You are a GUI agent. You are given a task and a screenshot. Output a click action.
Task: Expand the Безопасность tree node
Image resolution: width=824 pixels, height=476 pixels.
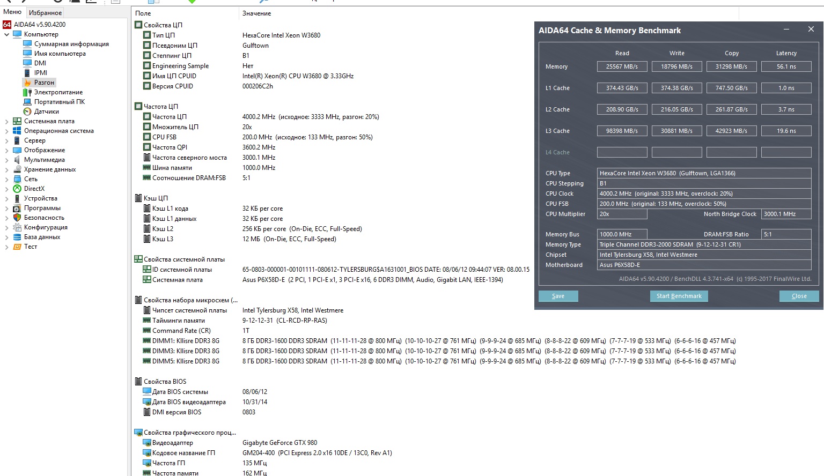(x=6, y=218)
